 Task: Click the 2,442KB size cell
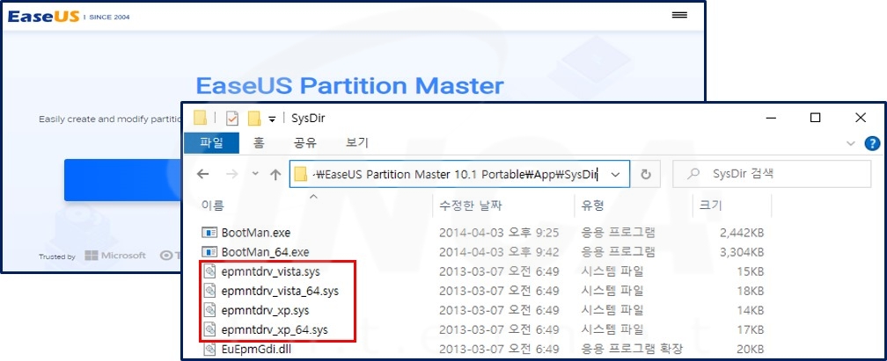(742, 232)
